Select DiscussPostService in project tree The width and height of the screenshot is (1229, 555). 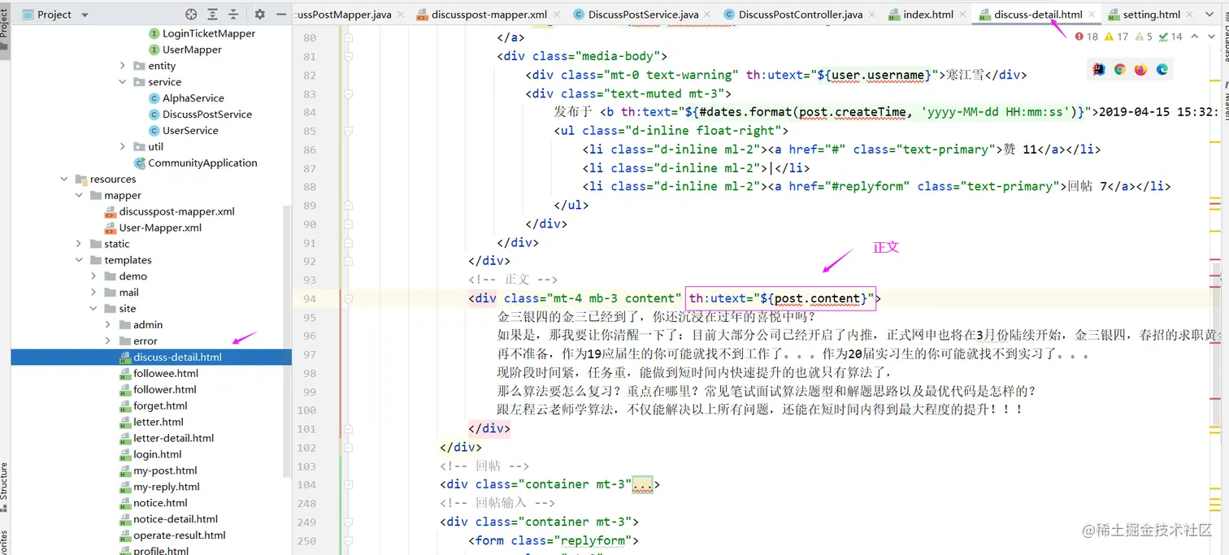(206, 115)
